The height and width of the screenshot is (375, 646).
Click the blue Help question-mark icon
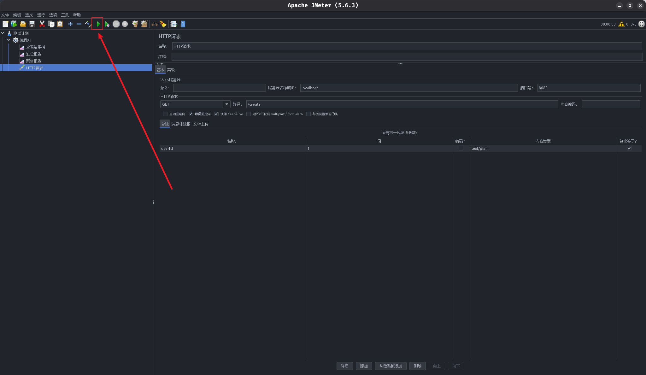tap(183, 24)
